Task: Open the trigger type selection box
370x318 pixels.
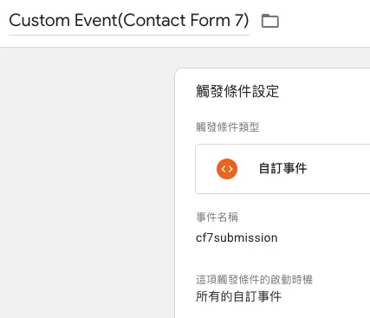Action: (x=282, y=169)
